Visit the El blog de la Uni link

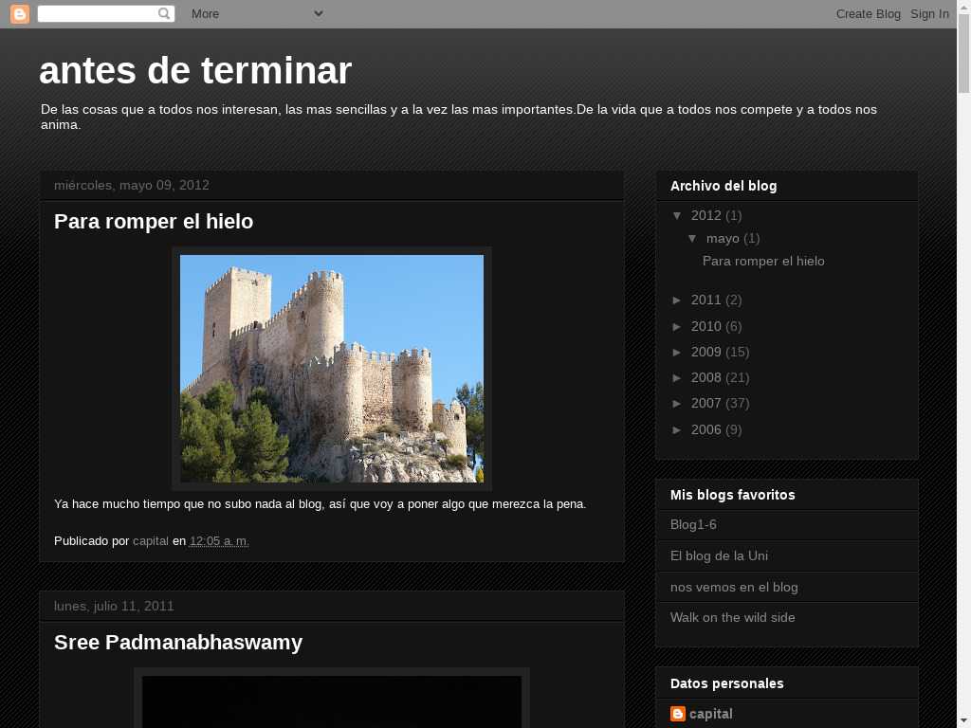coord(719,555)
